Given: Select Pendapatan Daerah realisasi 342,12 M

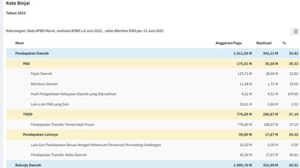Looking at the screenshot, I should click(x=270, y=53).
